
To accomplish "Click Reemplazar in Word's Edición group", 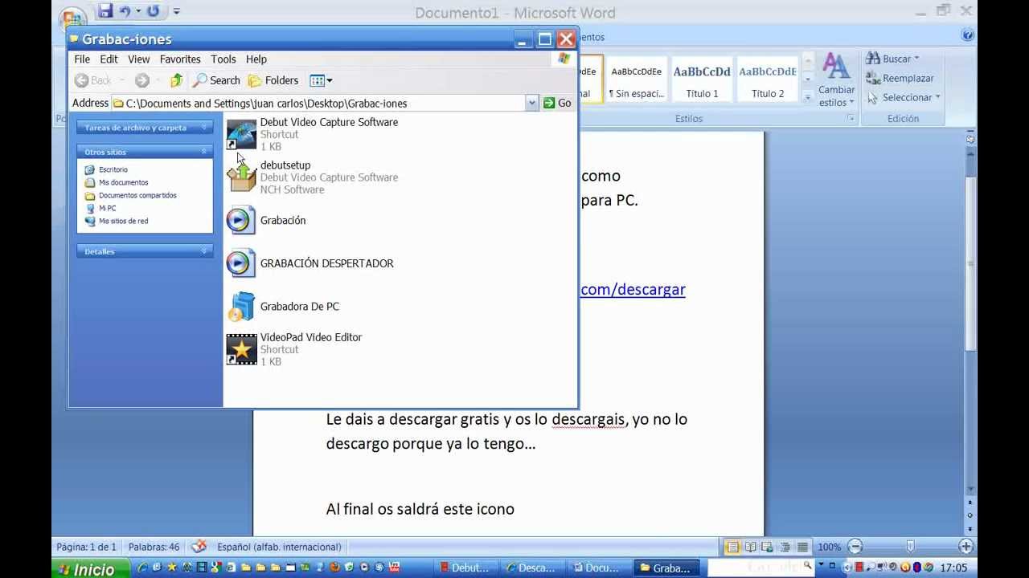I will point(900,78).
